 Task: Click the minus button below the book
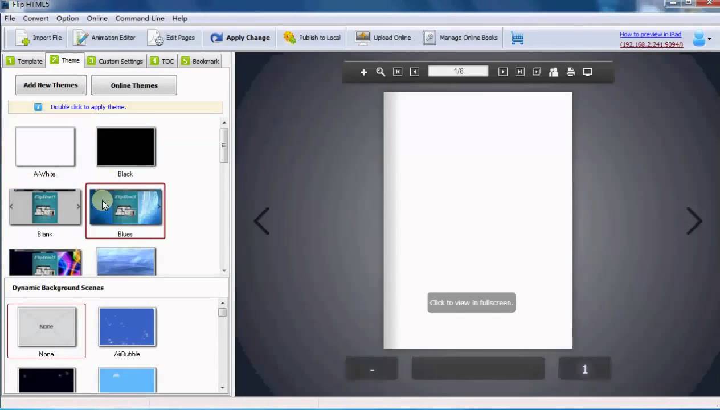(371, 369)
